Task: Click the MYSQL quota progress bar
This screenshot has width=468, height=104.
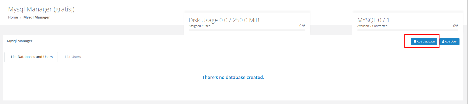Action: [x=408, y=30]
